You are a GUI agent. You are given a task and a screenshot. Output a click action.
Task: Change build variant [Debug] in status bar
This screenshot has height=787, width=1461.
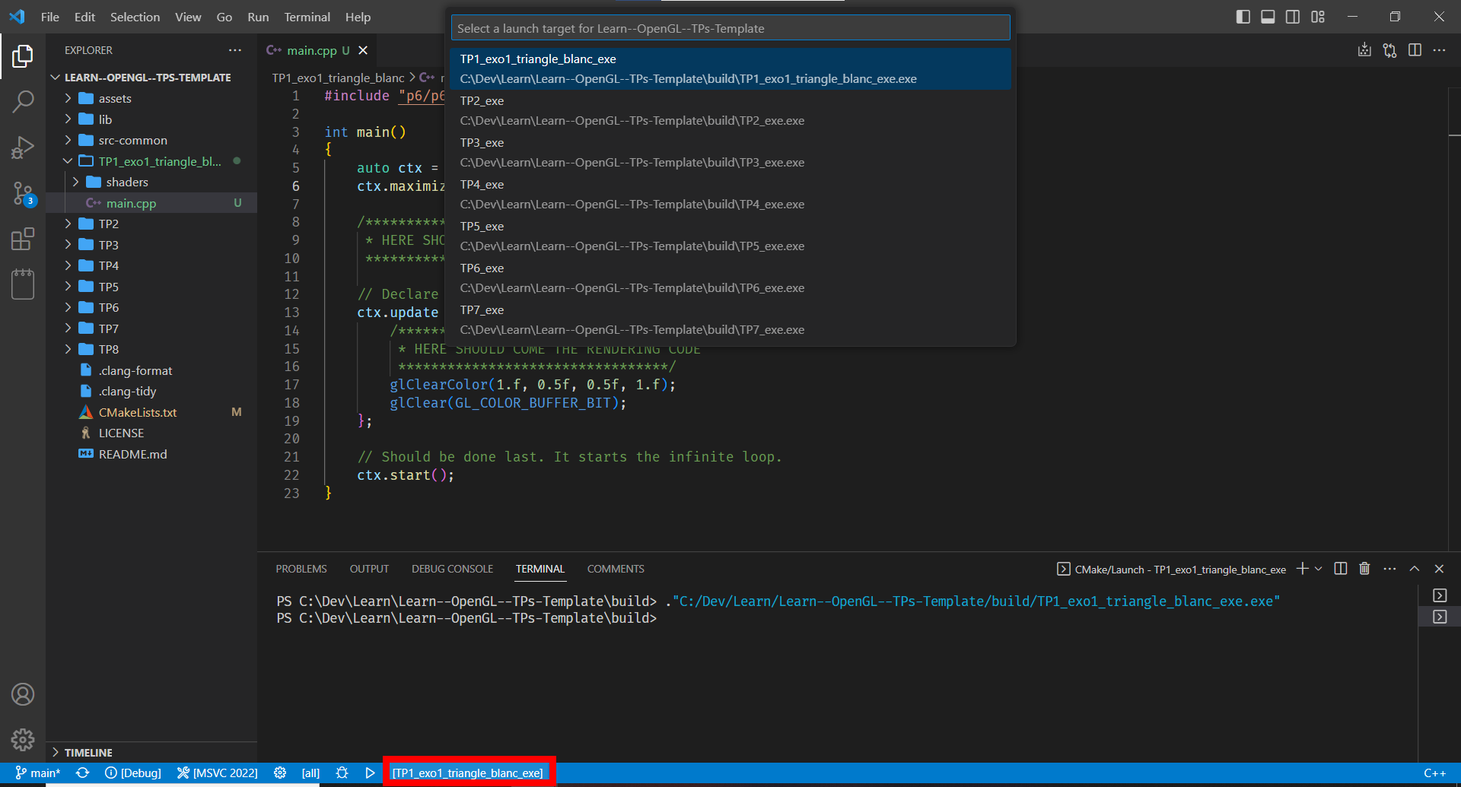click(x=133, y=773)
